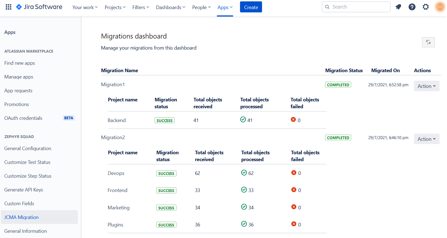Click the Plugins project name
Screen dimensions: 447x238
(115, 225)
